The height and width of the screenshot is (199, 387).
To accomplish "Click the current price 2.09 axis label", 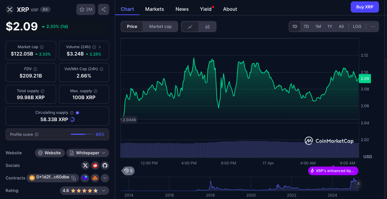I will click(365, 79).
